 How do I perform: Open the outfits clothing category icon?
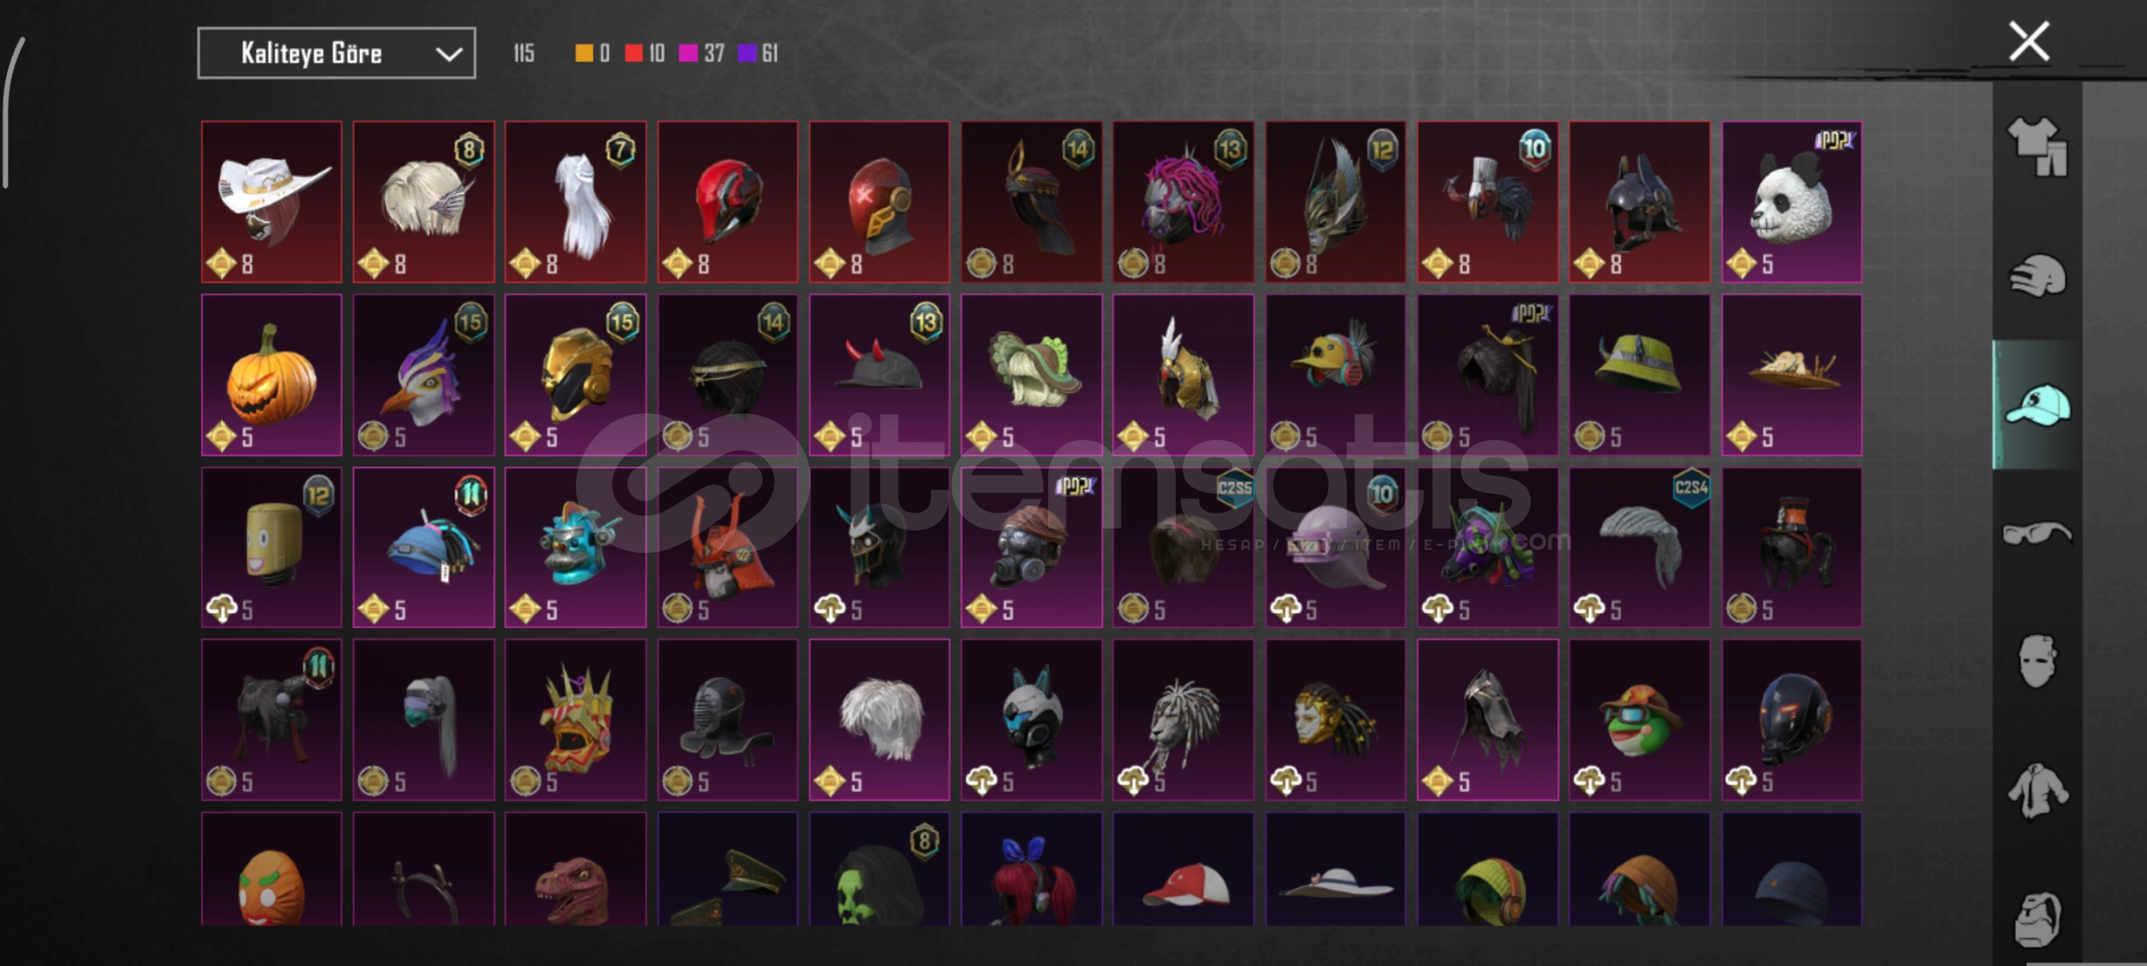pos(2037,147)
